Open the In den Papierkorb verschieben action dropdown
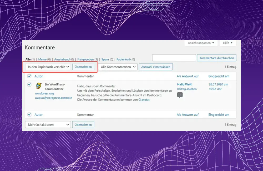 tap(48, 67)
